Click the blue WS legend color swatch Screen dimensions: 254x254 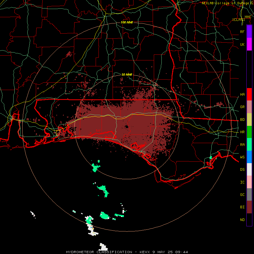pos(249,157)
